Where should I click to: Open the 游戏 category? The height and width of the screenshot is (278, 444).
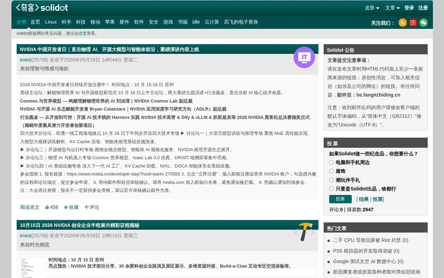(x=168, y=22)
